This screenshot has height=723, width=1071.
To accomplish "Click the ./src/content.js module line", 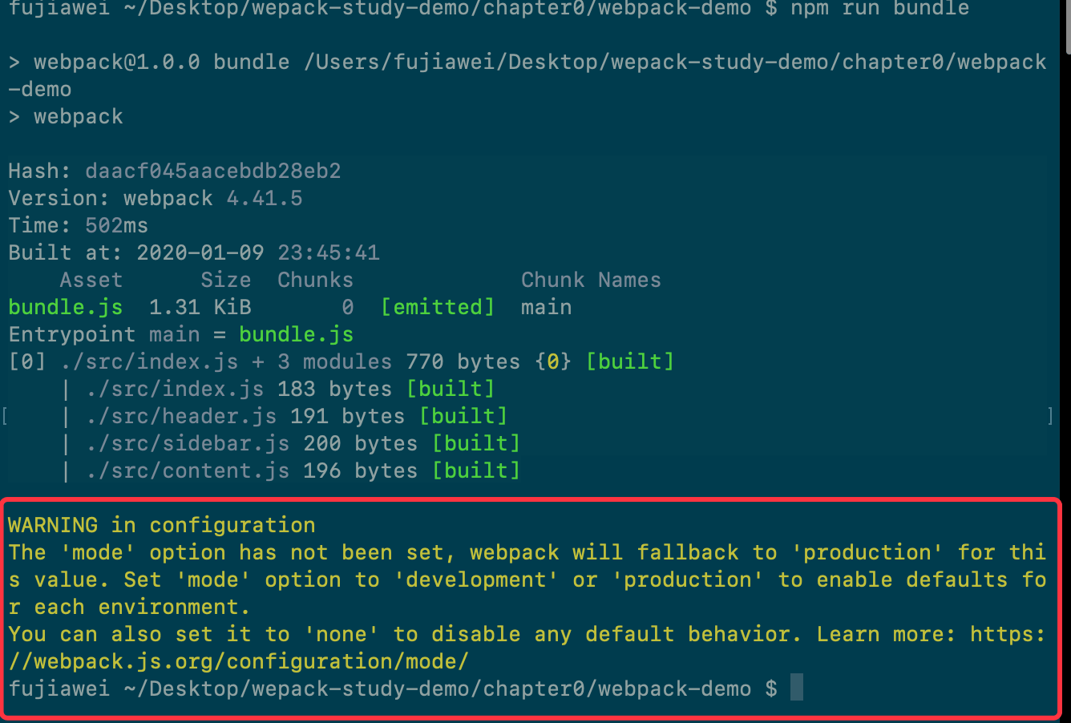I will click(188, 471).
